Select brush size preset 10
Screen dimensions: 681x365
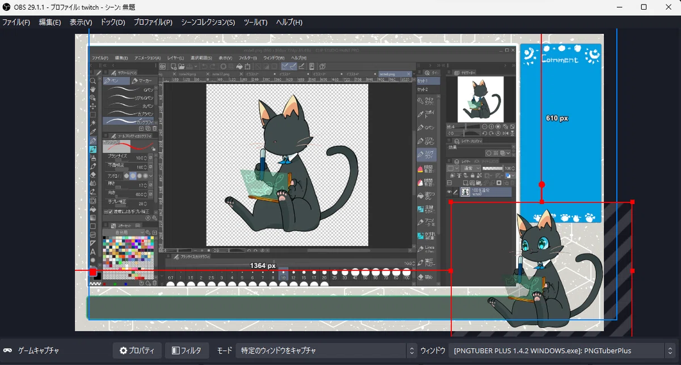(x=284, y=274)
